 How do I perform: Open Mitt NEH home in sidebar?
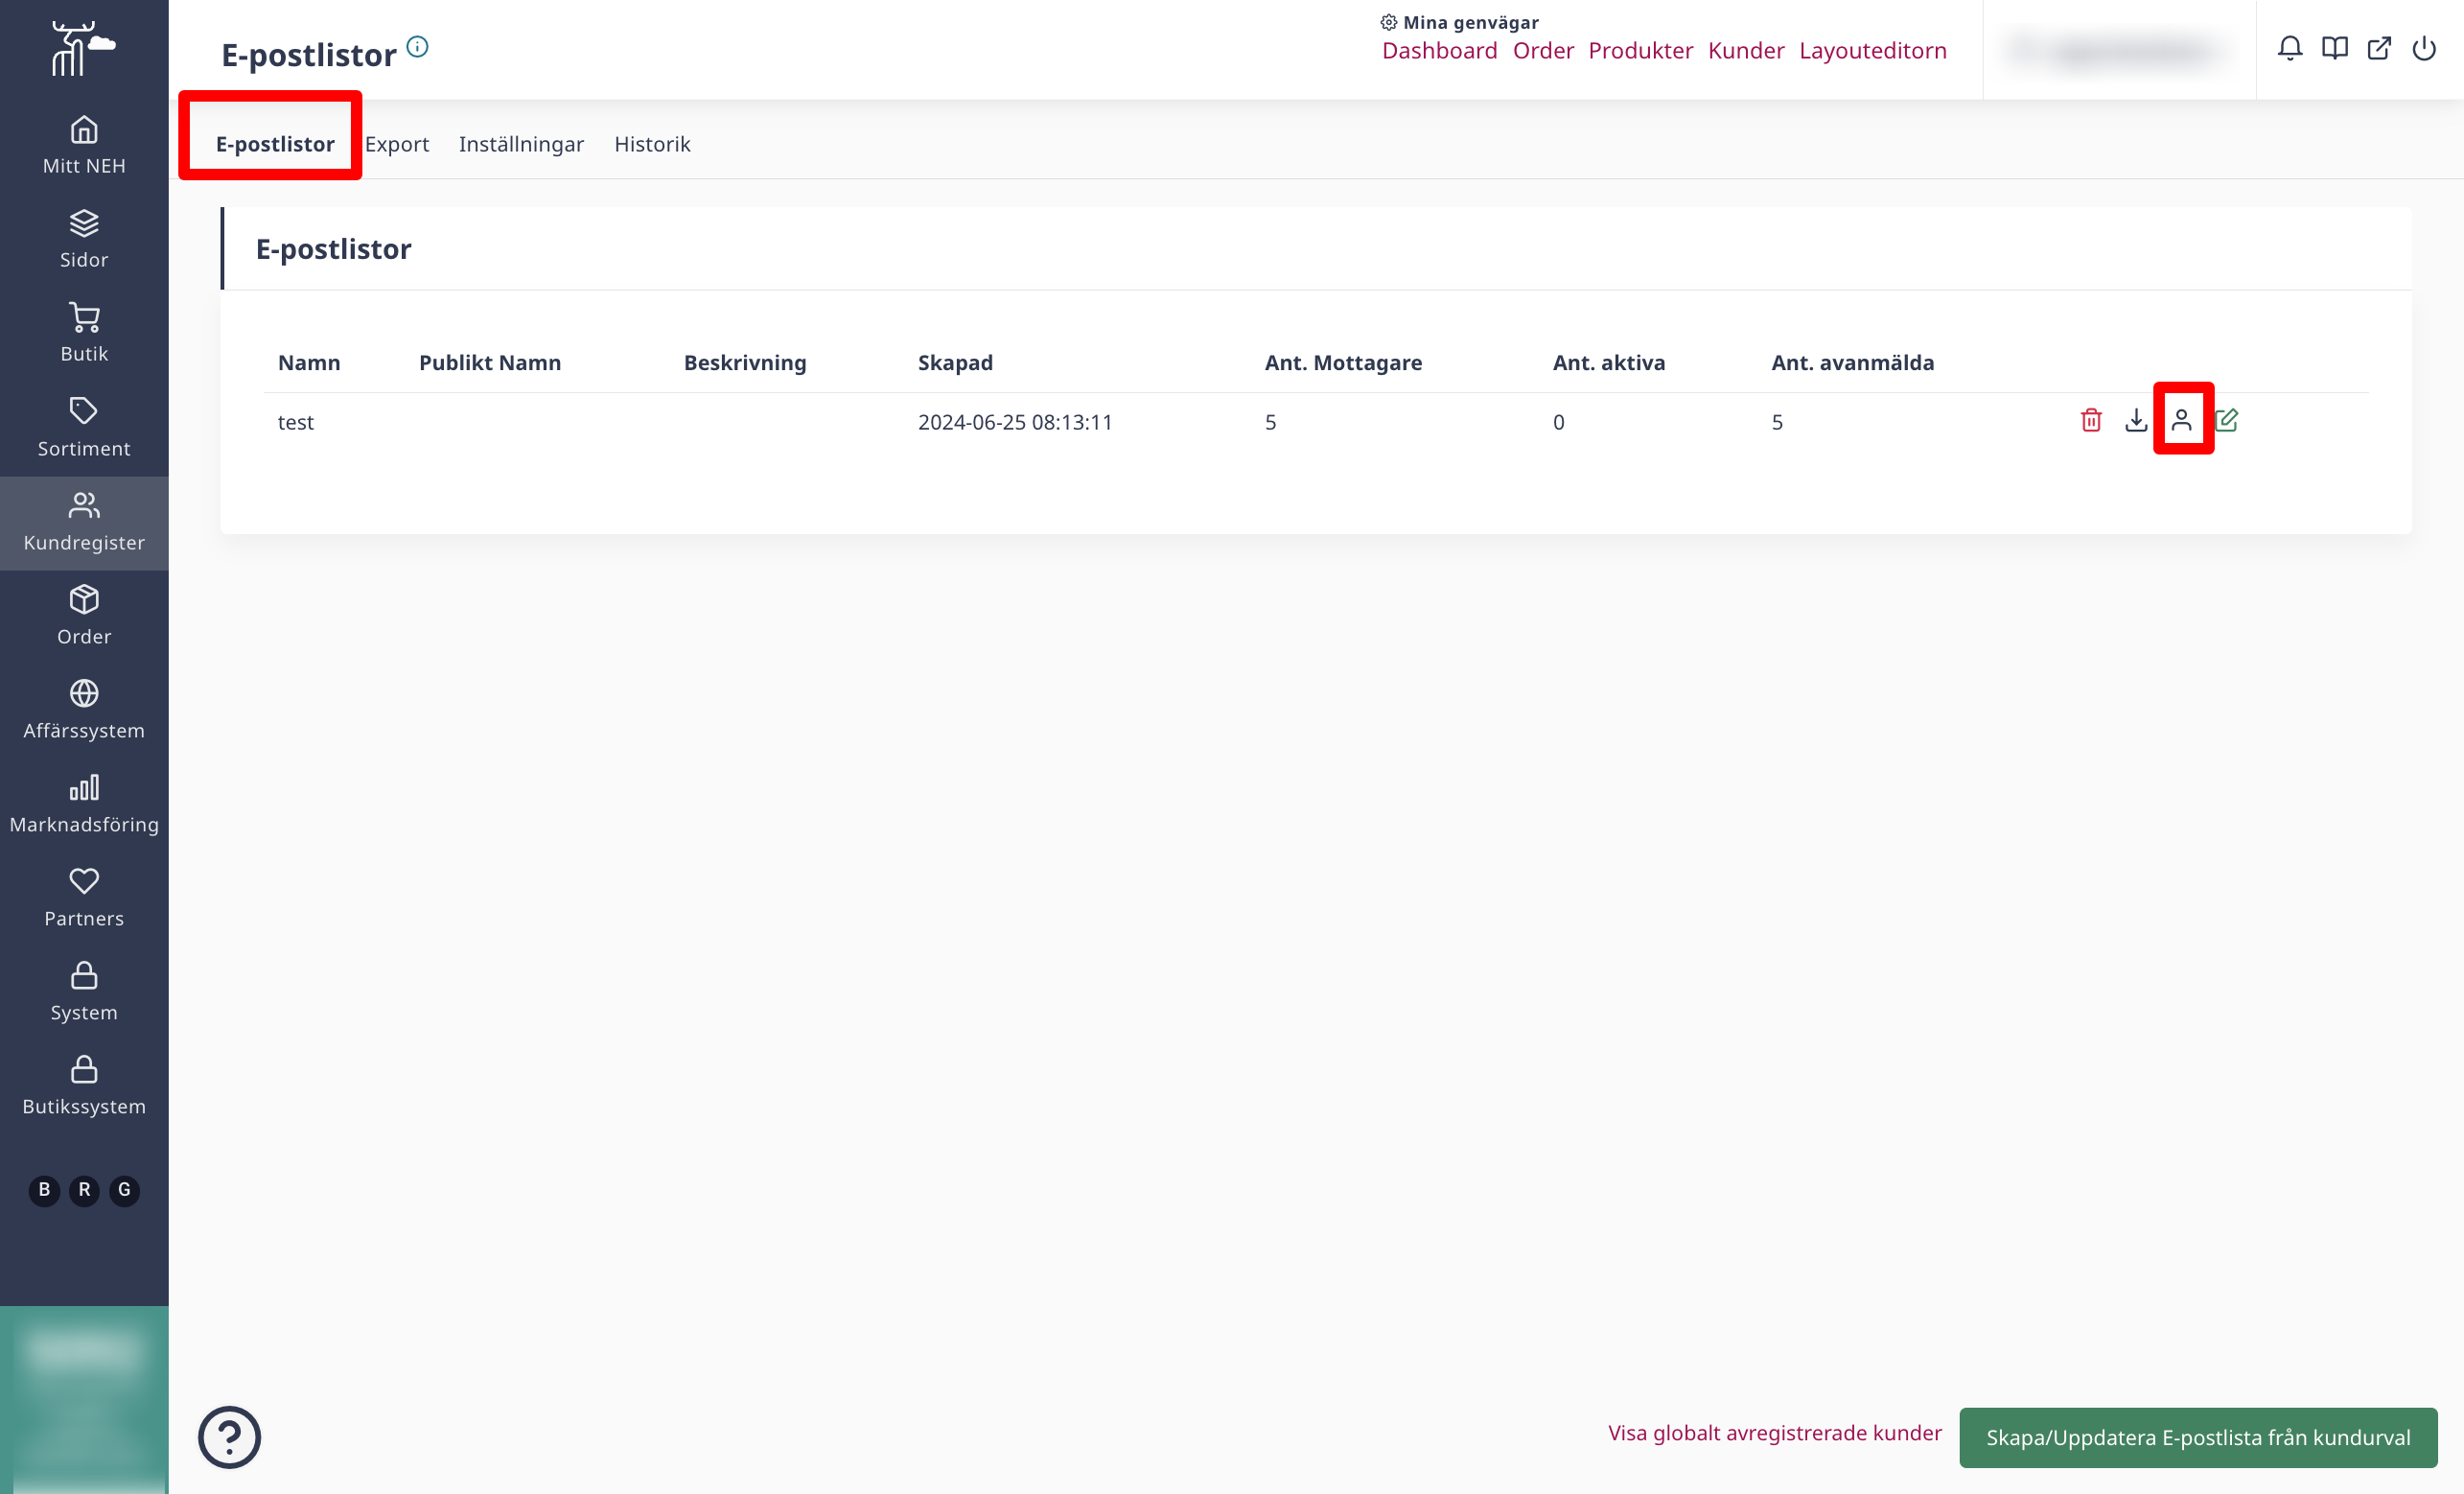point(84,146)
